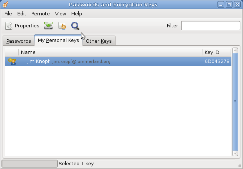The width and height of the screenshot is (243, 169).
Task: Click the export key to file icon
Action: pos(48,26)
